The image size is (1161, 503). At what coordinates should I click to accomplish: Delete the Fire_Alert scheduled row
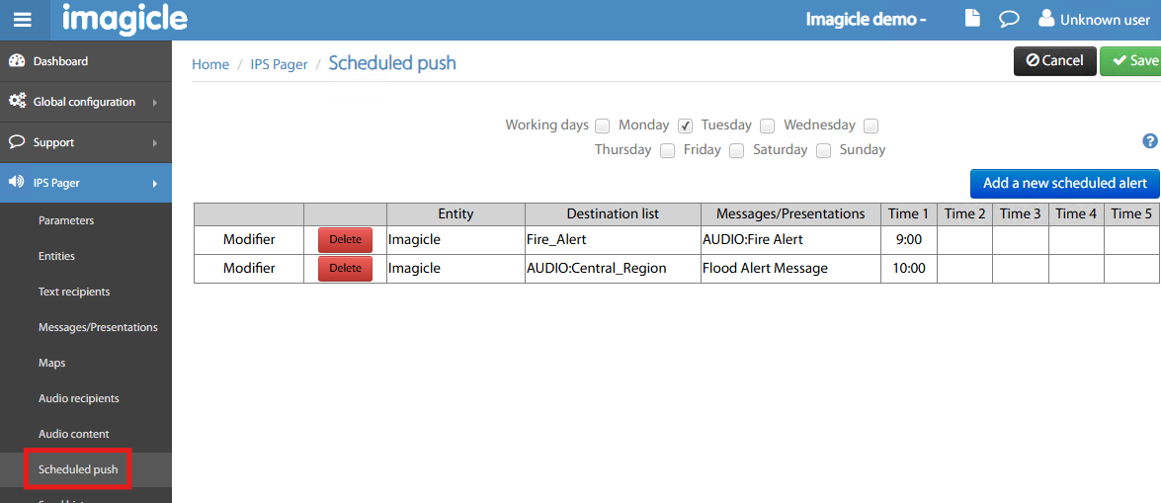(x=345, y=239)
